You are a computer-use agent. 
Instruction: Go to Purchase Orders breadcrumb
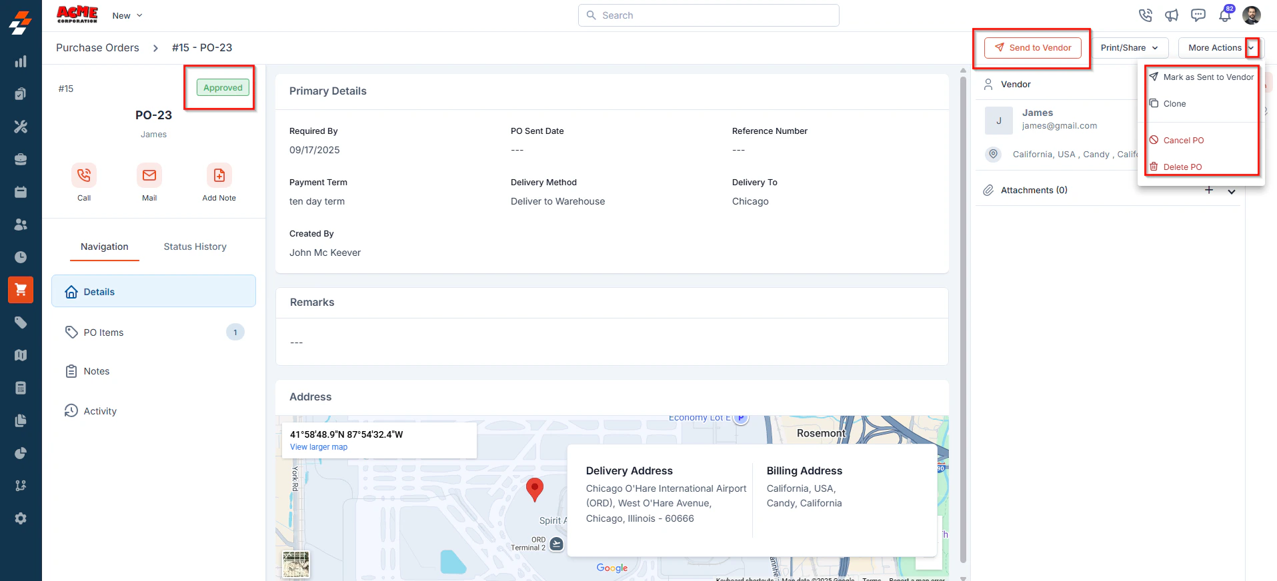pyautogui.click(x=97, y=48)
